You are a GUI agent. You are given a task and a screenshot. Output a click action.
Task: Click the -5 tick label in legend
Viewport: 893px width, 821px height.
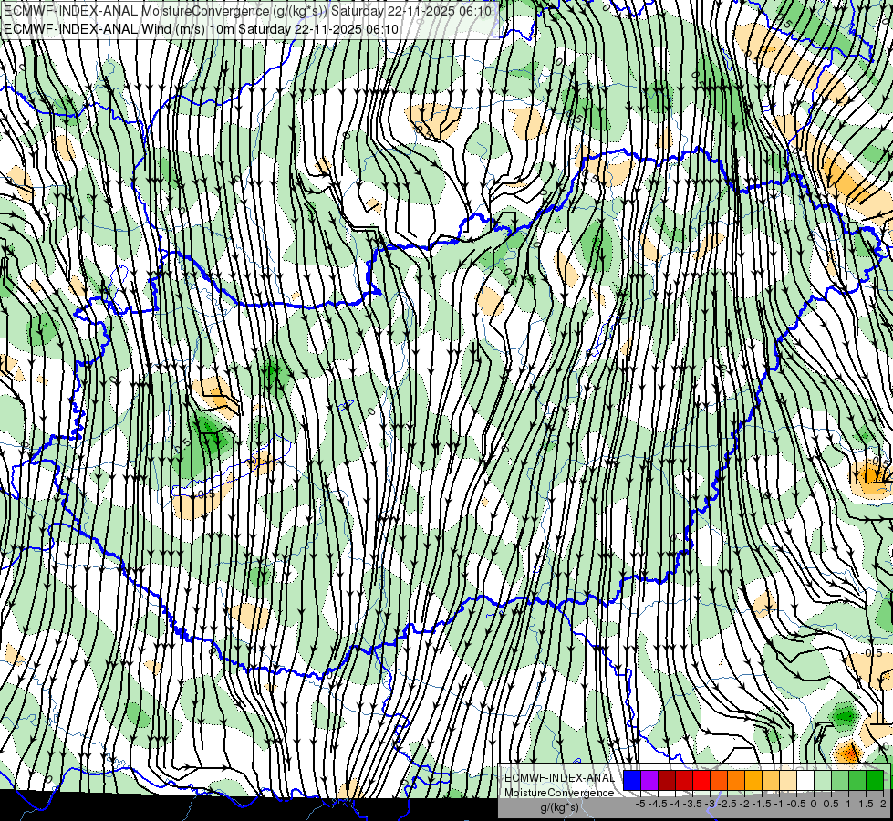[640, 804]
